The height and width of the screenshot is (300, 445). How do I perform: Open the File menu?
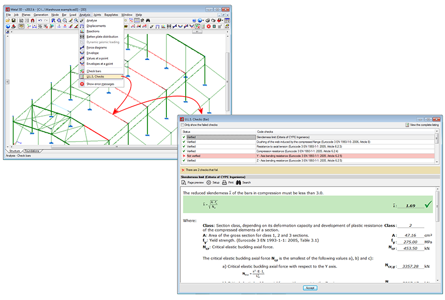(x=8, y=15)
